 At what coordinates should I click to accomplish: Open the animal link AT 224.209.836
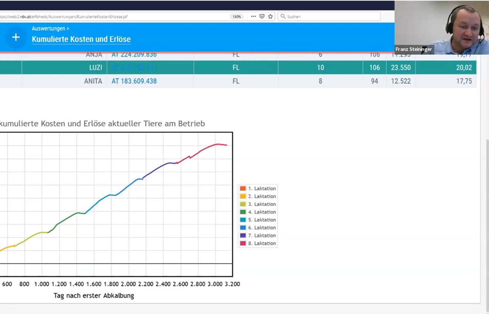pos(134,55)
